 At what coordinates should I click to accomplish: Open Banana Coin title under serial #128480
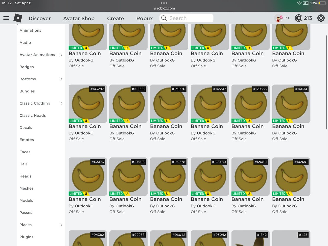(207, 199)
